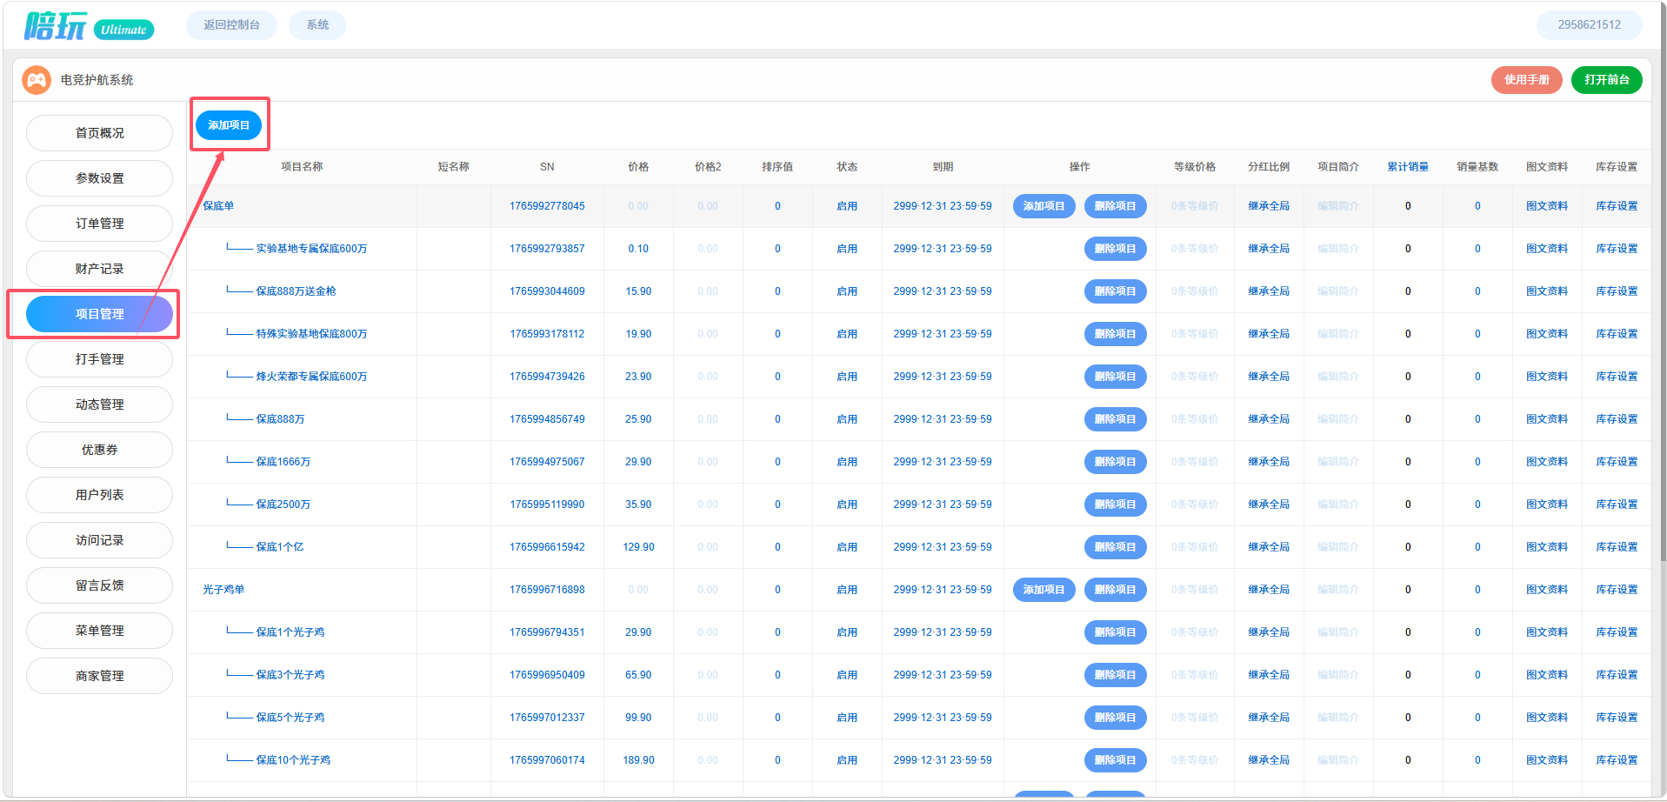The image size is (1667, 802).
Task: Open 首页概况 in the sidebar
Action: pos(99,133)
